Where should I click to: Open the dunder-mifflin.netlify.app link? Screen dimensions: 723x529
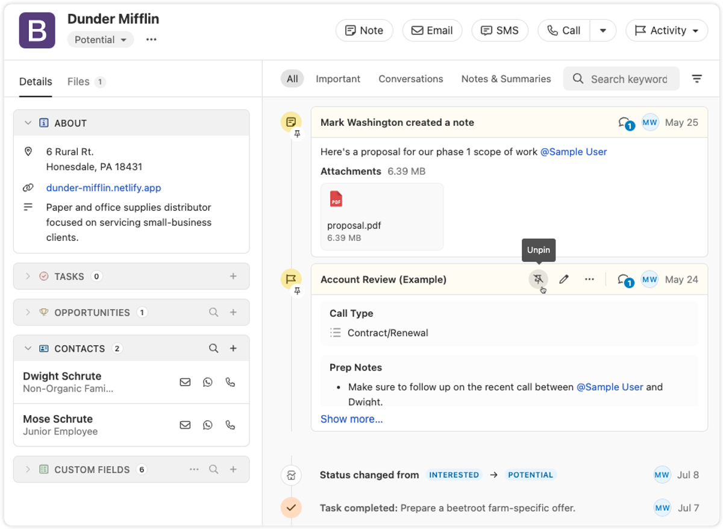[104, 188]
